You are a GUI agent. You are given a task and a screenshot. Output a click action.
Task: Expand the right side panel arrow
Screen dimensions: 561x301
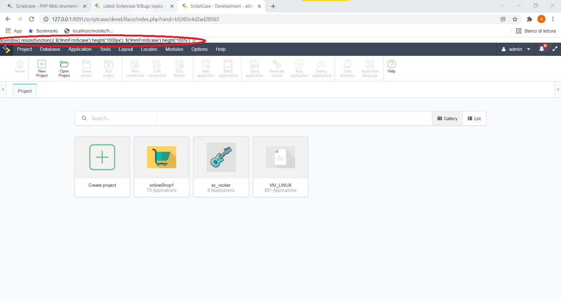[x=558, y=89]
